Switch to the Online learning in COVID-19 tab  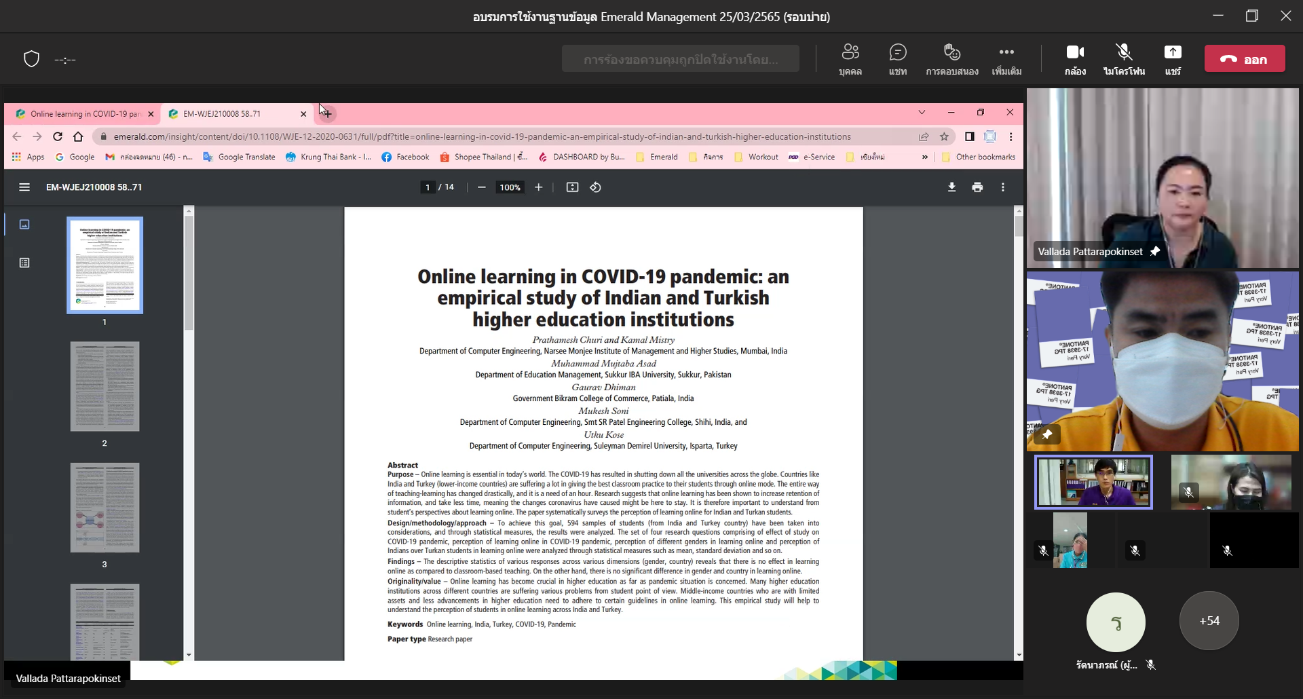click(x=81, y=114)
